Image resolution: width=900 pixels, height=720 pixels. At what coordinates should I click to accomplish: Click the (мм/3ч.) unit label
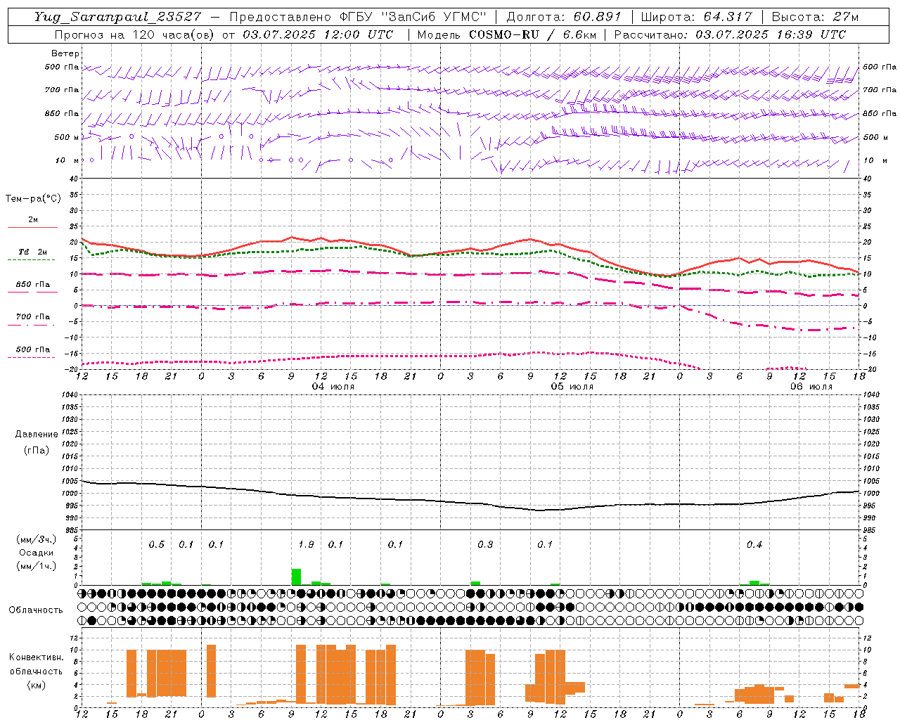coord(37,540)
